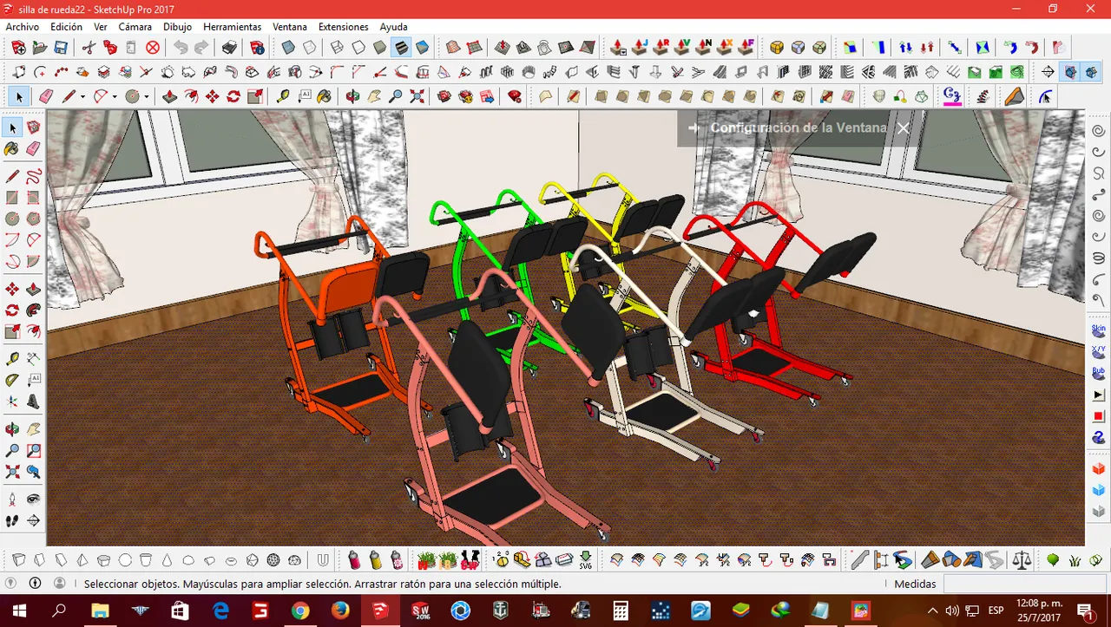Image resolution: width=1111 pixels, height=627 pixels.
Task: Select Tape Measure in horizontal toolbar
Action: [x=283, y=96]
